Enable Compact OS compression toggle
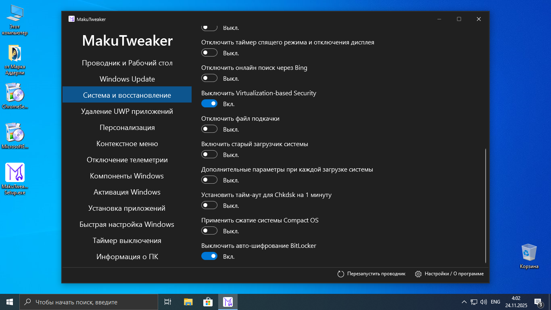551x310 pixels. click(209, 231)
